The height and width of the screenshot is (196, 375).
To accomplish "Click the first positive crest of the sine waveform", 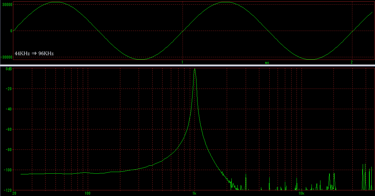I will pos(56,2).
